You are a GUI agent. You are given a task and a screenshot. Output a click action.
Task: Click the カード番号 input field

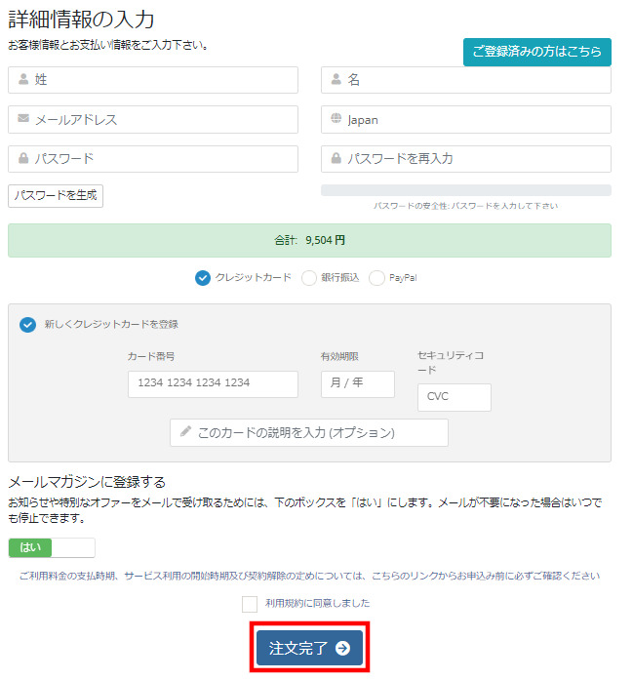click(213, 383)
